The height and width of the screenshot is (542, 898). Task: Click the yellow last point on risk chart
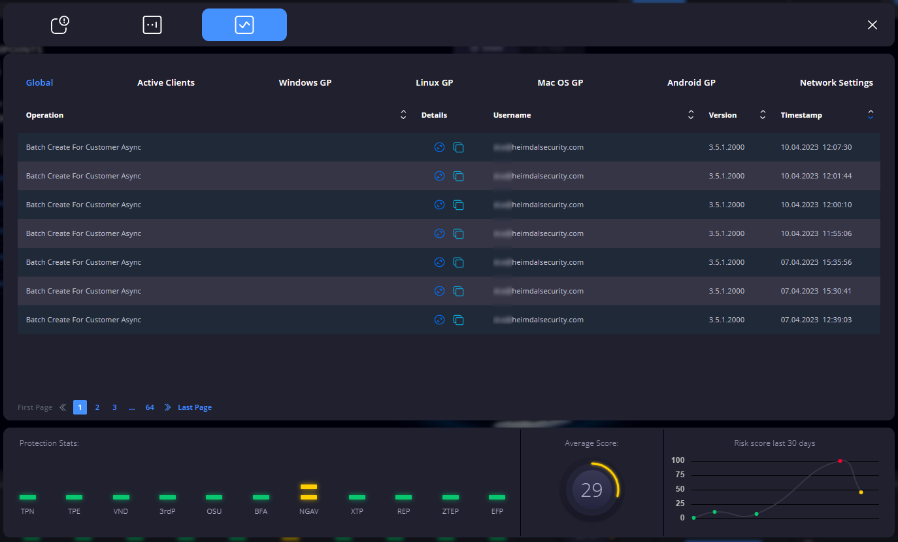click(861, 492)
